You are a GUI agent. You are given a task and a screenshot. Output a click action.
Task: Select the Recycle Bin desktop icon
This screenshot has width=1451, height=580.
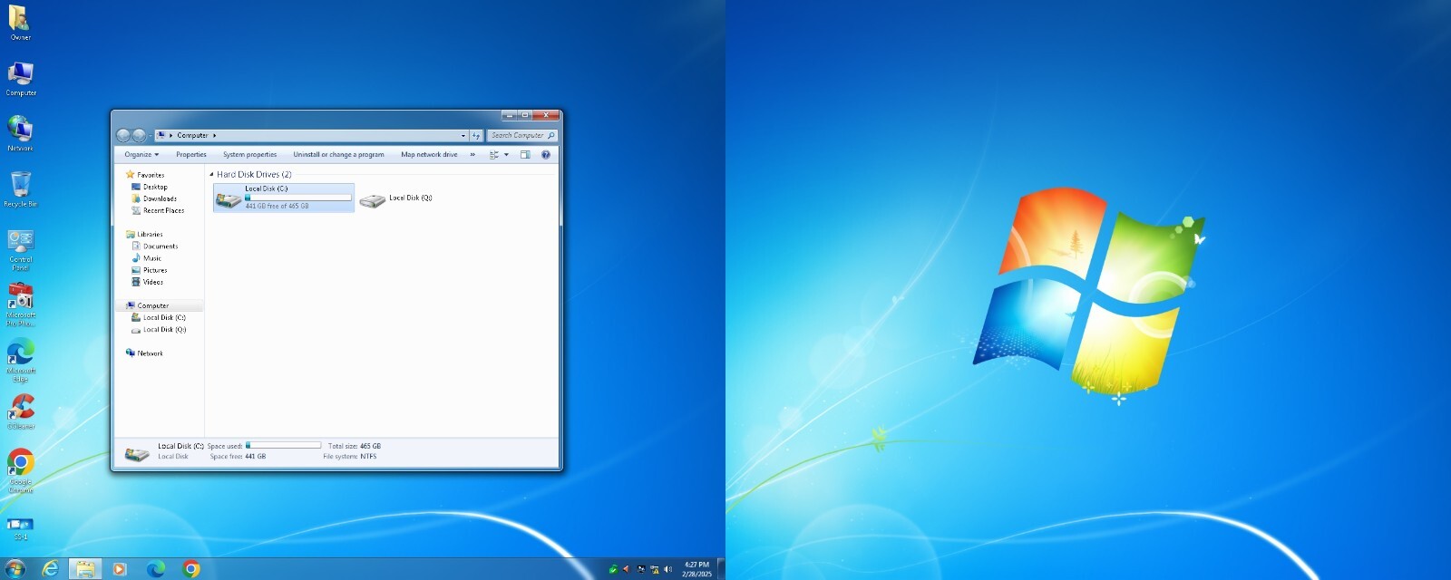coord(20,189)
